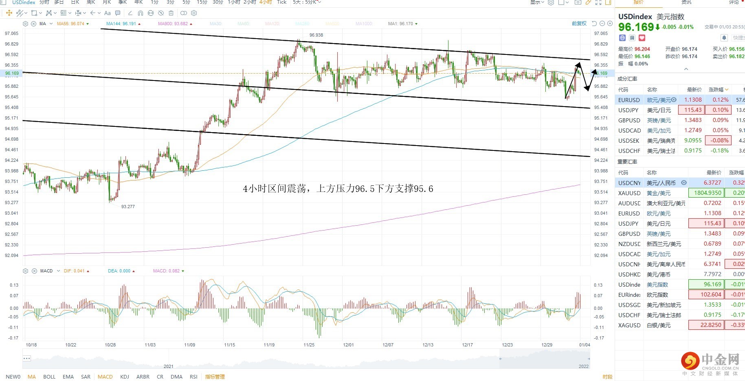Reset chart view with undo arrow

594,24
